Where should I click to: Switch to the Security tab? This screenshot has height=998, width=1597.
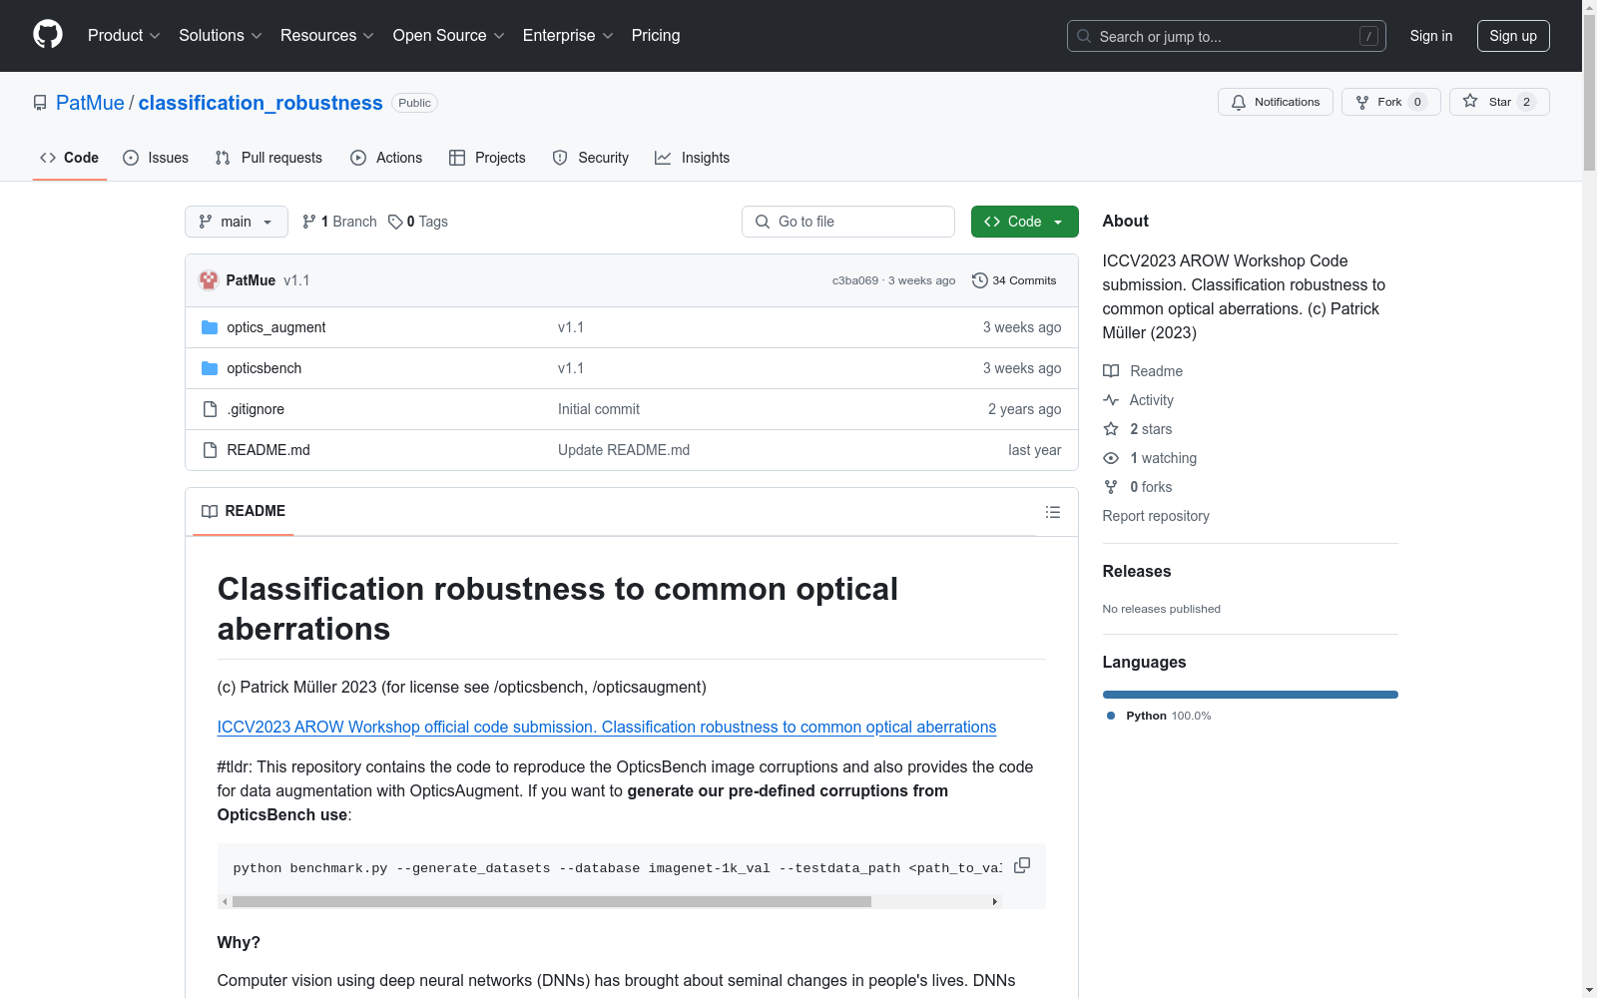pyautogui.click(x=591, y=158)
